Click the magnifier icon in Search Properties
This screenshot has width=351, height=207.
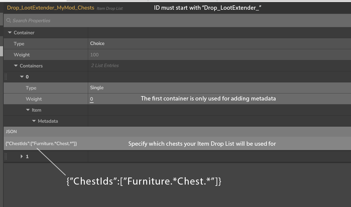click(x=9, y=20)
